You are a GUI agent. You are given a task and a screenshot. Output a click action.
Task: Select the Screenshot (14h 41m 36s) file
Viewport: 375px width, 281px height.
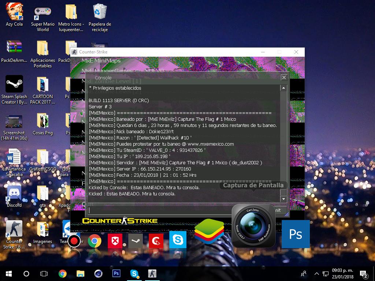tap(14, 128)
